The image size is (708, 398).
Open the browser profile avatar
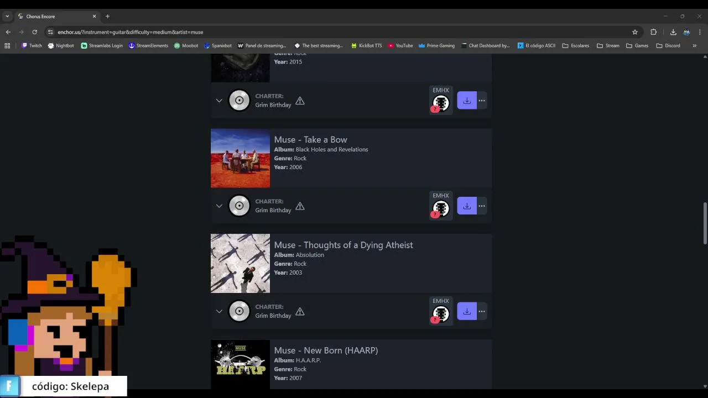coord(686,32)
